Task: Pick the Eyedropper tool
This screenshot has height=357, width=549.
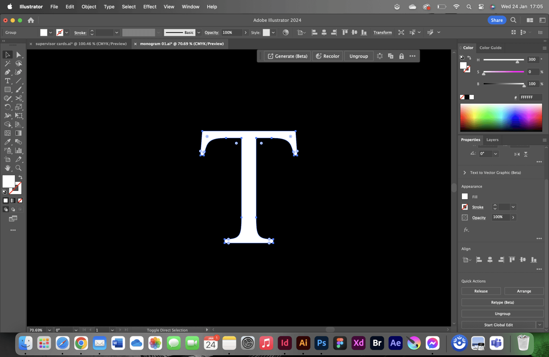Action: click(7, 142)
